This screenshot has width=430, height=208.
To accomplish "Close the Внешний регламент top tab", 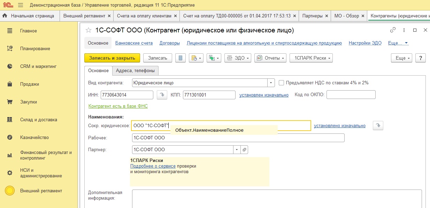I will tap(109, 16).
